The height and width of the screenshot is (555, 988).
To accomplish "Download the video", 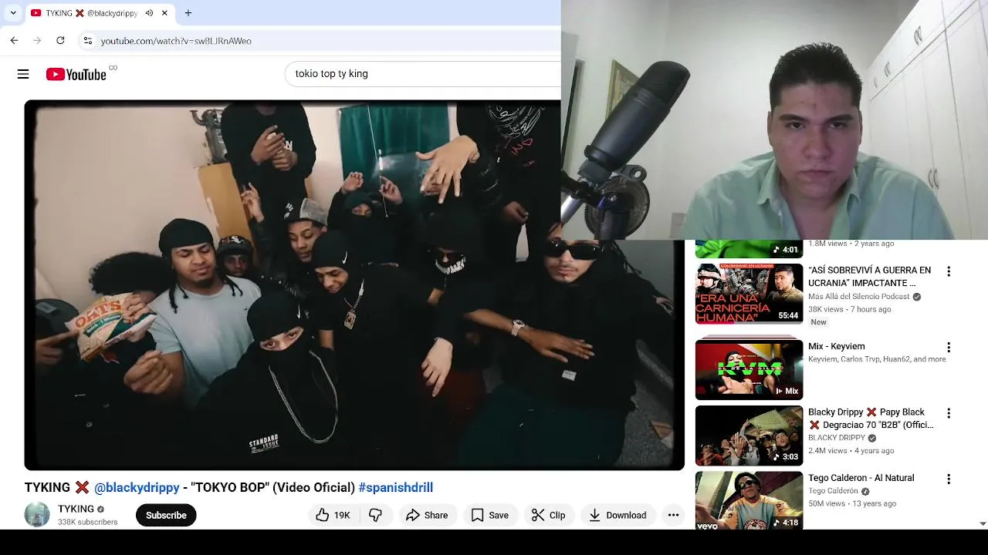I will pyautogui.click(x=617, y=515).
